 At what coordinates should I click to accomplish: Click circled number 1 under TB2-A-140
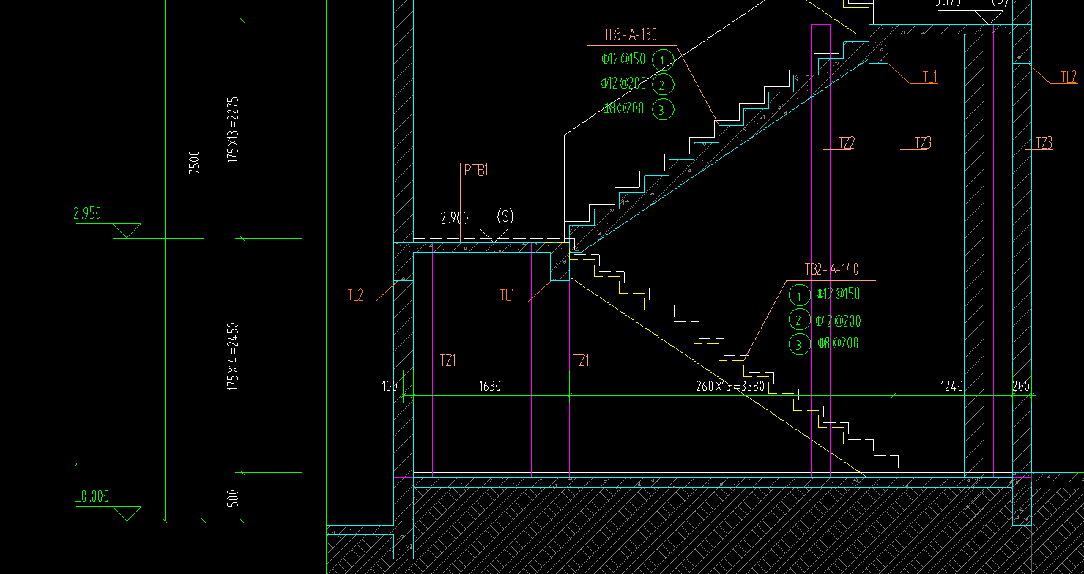pyautogui.click(x=798, y=297)
